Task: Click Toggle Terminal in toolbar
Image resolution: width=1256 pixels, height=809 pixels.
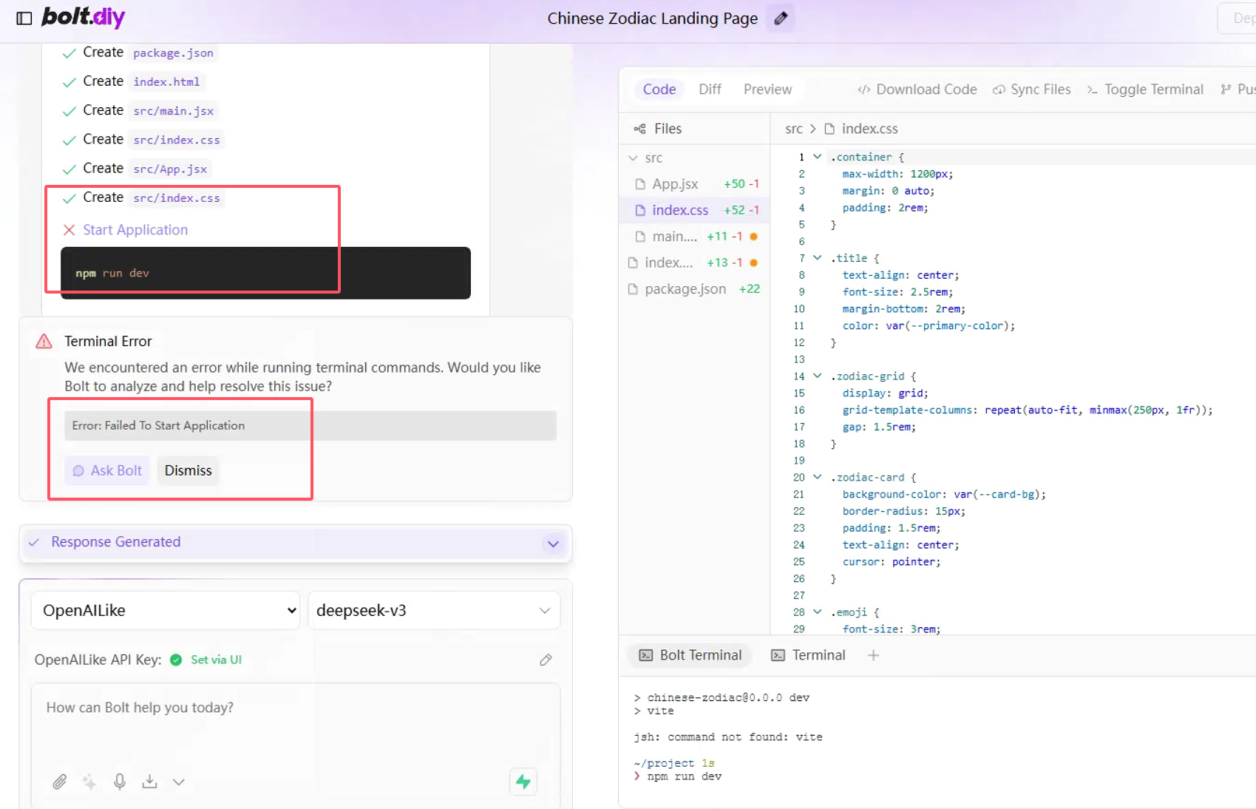Action: 1145,89
